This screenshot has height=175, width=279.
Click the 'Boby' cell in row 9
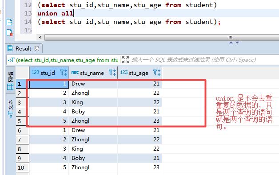(93, 158)
